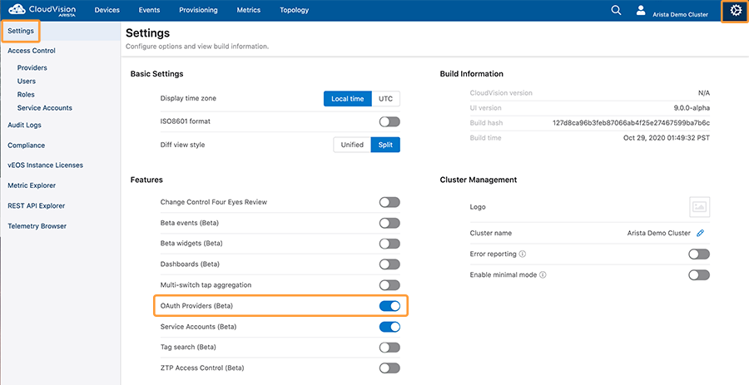Go to Compliance page
The width and height of the screenshot is (749, 385).
click(x=27, y=146)
